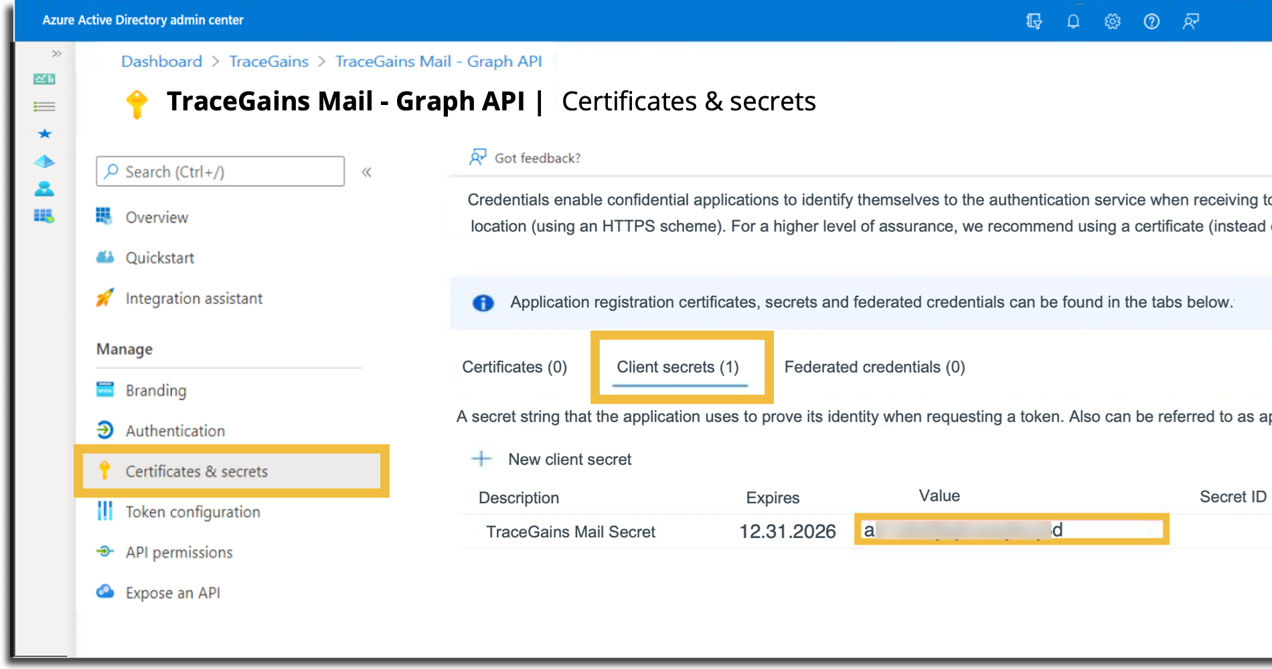Open Cloud Shell icon in top bar
Screen dimensions: 1272x669
(x=1034, y=21)
